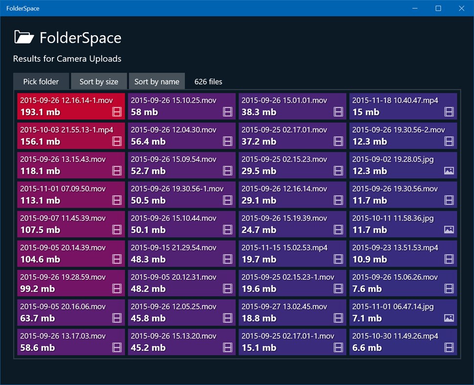474x385 pixels.
Task: Select the 2015-11-15 15.02.53.mp4 tile
Action: click(292, 253)
